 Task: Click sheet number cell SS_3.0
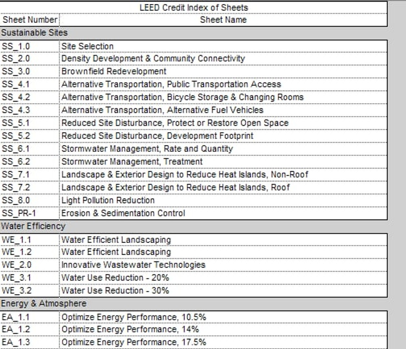tap(30, 71)
